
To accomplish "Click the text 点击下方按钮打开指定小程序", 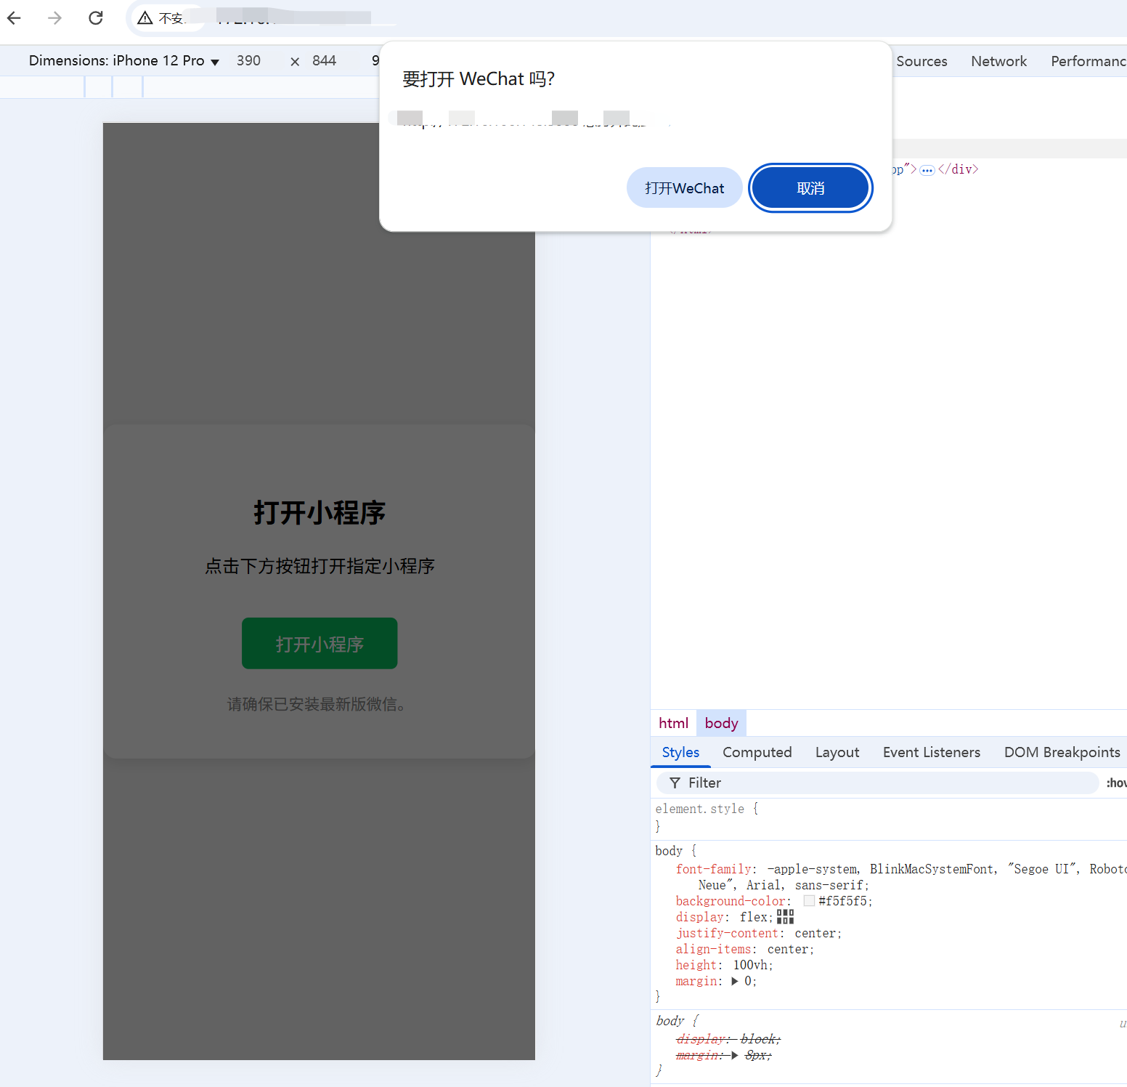I will tap(320, 566).
